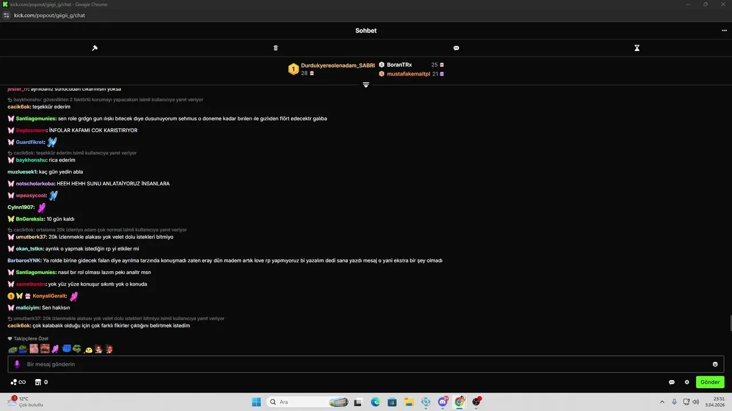
Task: Open the volume control in system tray
Action: 696,402
